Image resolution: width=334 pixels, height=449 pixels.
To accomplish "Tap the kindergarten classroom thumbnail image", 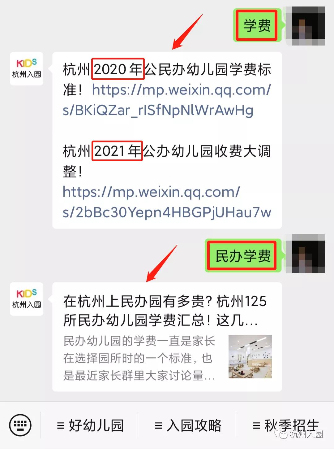I will coord(250,356).
